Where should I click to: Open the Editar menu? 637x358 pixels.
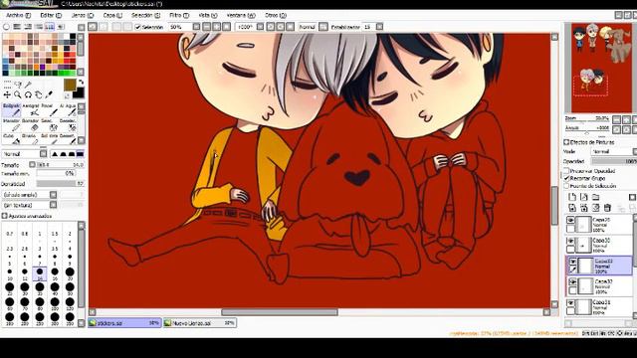51,16
